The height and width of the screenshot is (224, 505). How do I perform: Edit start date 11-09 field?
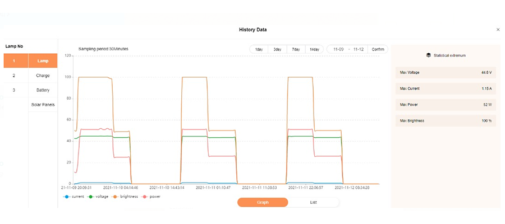tap(338, 49)
